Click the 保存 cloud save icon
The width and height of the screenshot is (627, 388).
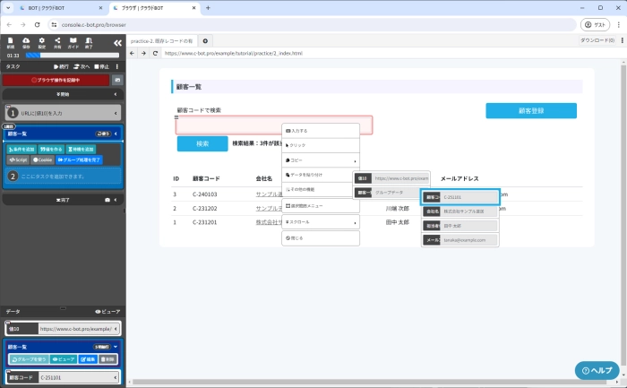coord(26,42)
